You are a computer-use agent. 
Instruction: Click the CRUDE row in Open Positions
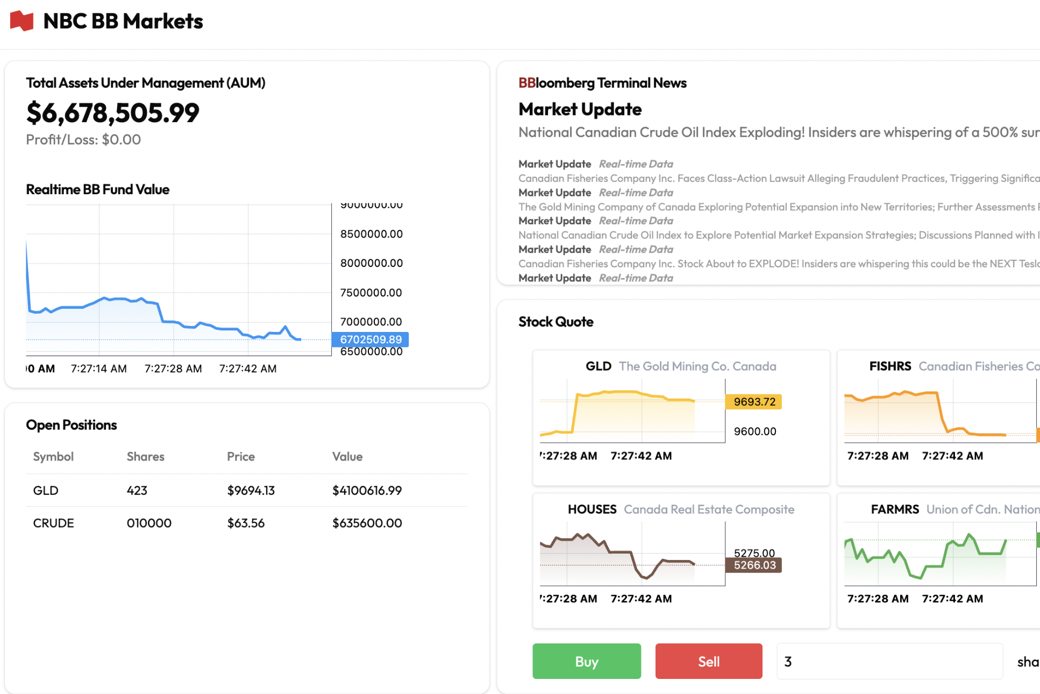pyautogui.click(x=246, y=523)
